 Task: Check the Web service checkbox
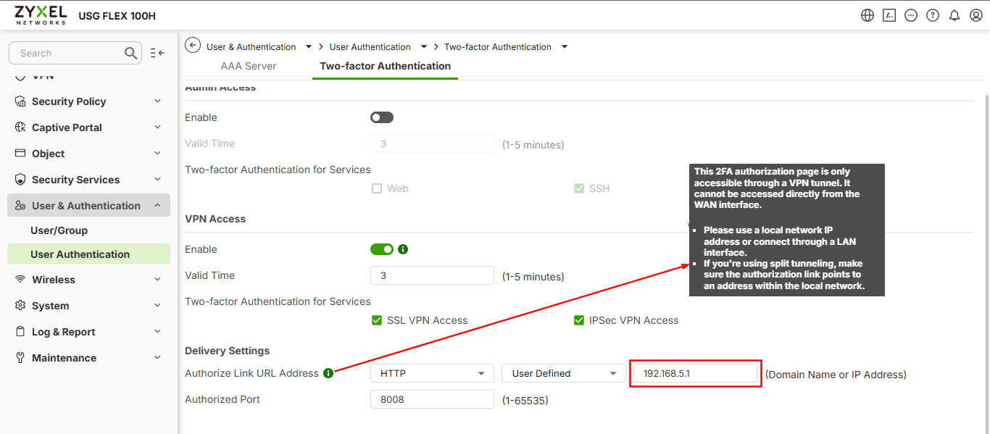click(x=377, y=188)
